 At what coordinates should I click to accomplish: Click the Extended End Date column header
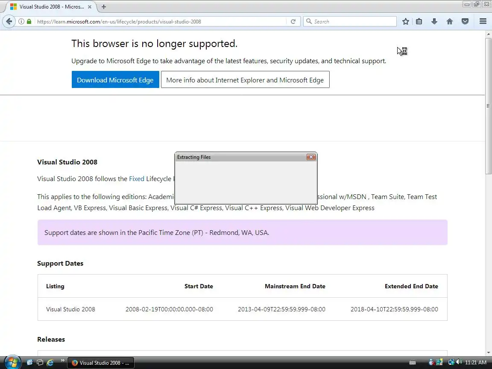tap(411, 286)
